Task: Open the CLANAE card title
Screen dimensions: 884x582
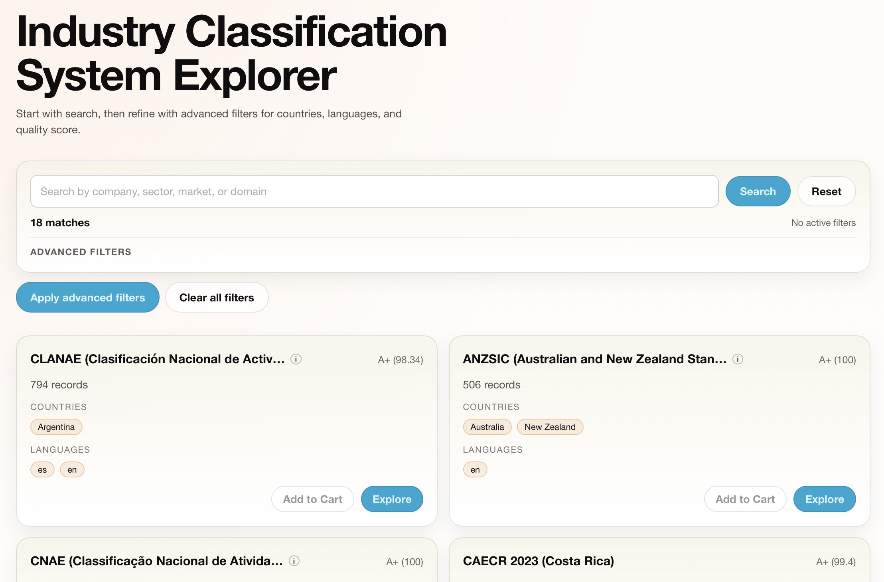Action: tap(158, 359)
